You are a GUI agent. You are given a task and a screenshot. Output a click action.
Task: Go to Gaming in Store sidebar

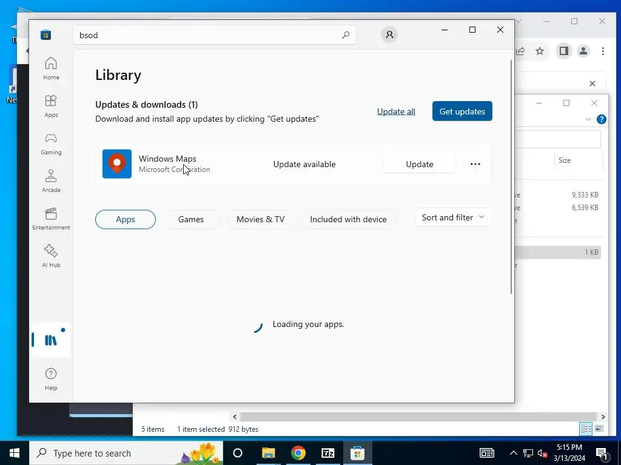(x=51, y=143)
